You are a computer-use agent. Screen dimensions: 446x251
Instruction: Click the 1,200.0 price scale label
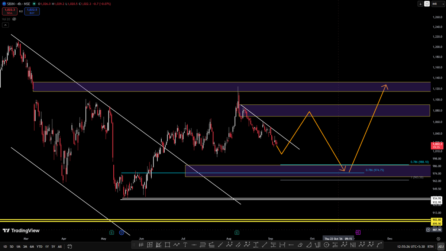click(x=437, y=47)
